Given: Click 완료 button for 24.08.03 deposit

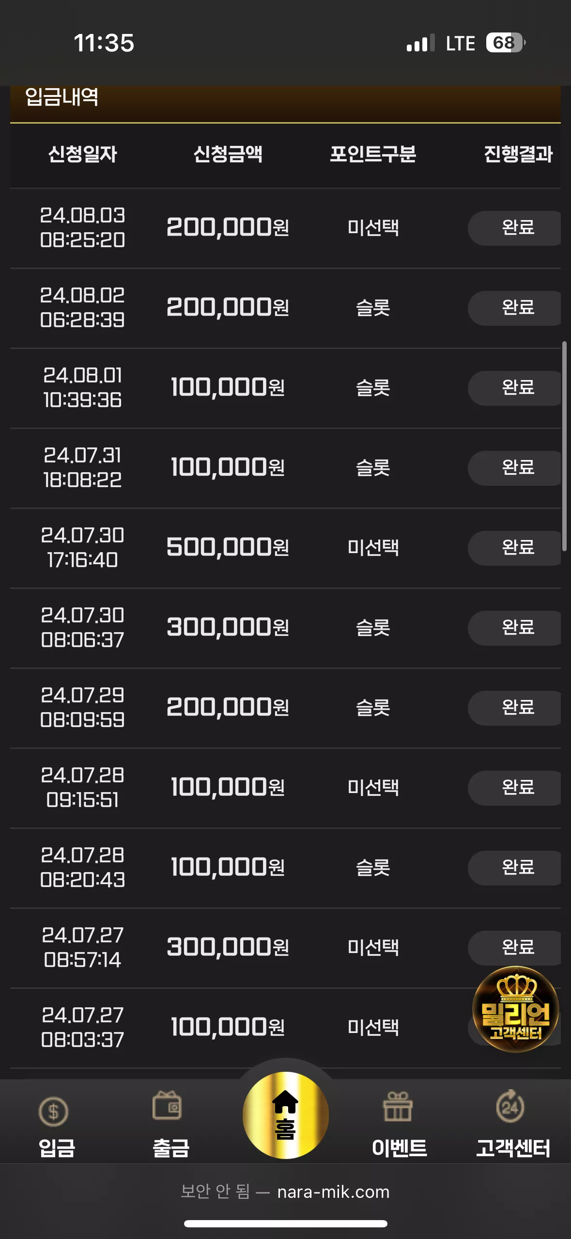Looking at the screenshot, I should [x=514, y=228].
